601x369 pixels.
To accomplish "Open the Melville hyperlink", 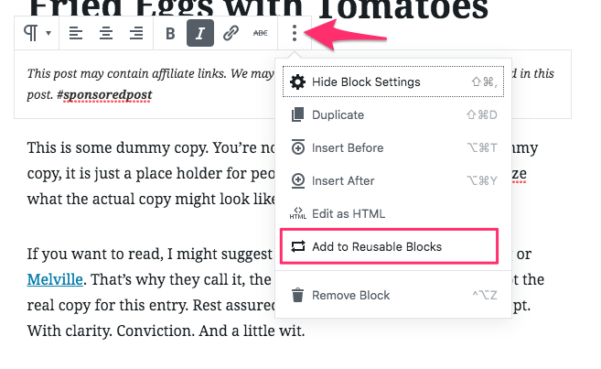I will (55, 279).
